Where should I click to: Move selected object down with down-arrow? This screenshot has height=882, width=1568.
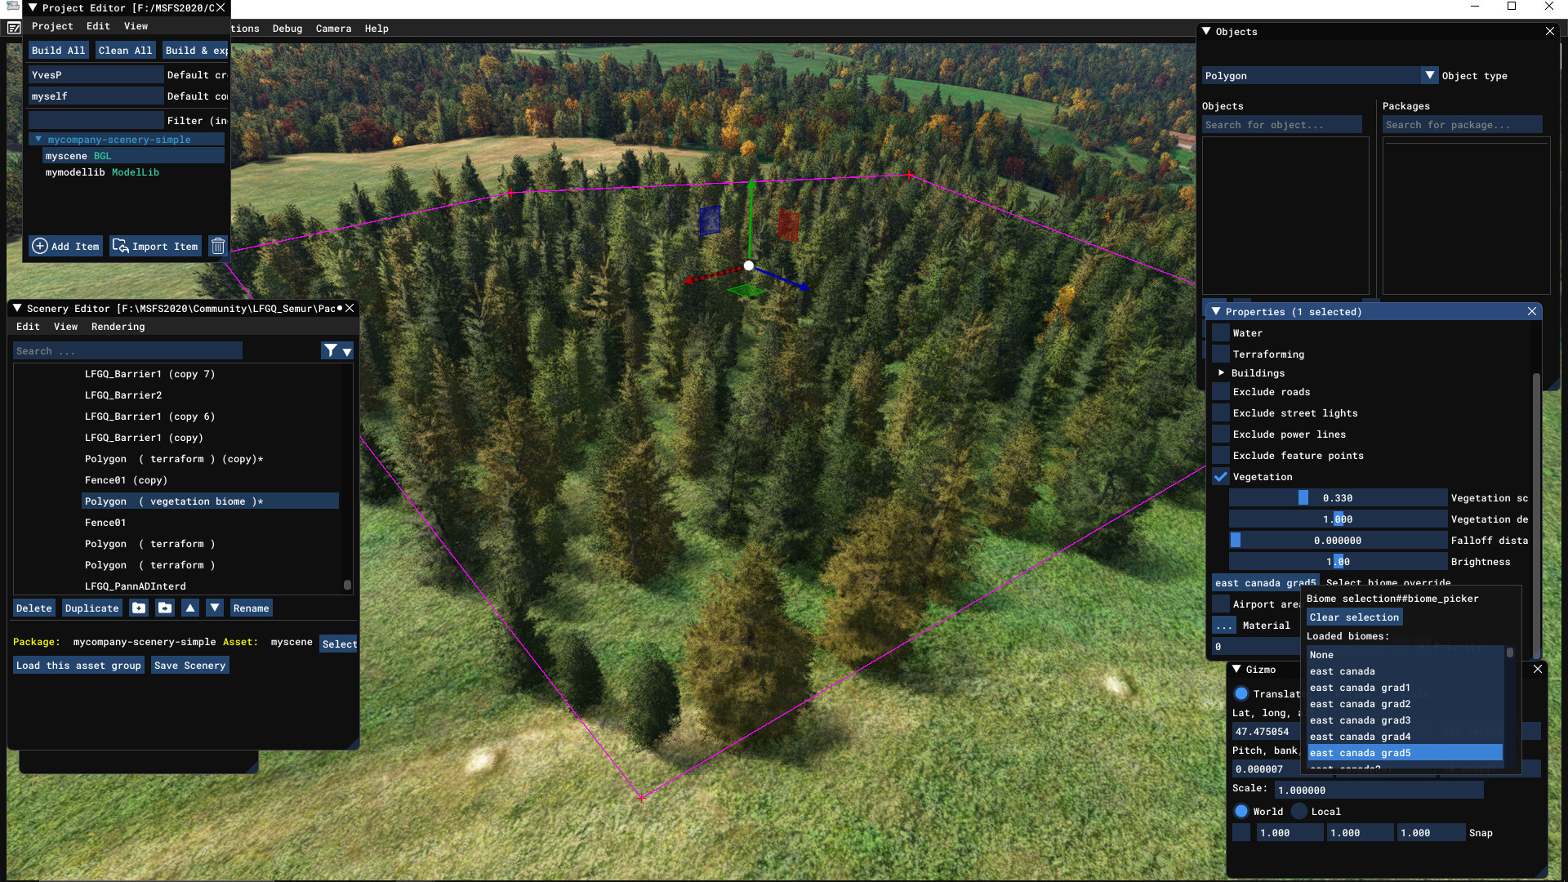[215, 608]
